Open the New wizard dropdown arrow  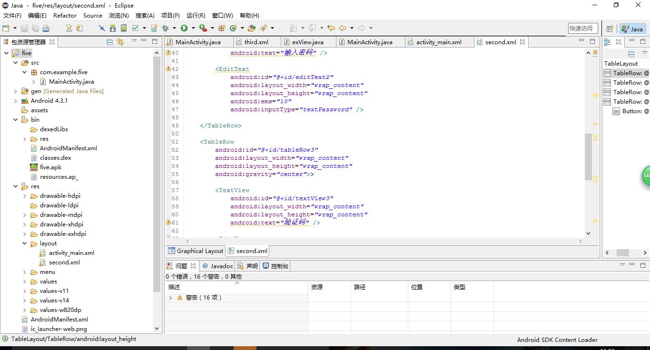tap(15, 28)
